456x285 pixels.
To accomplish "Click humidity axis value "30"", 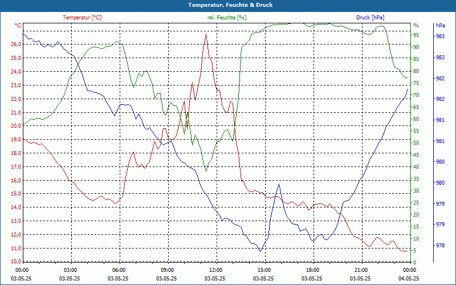I will (x=416, y=191).
